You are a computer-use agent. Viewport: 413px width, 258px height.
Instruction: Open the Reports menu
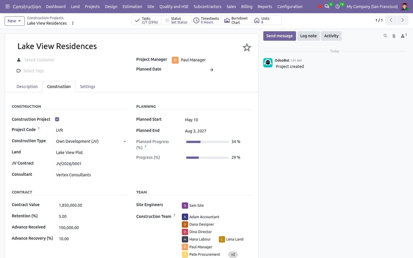click(x=265, y=7)
